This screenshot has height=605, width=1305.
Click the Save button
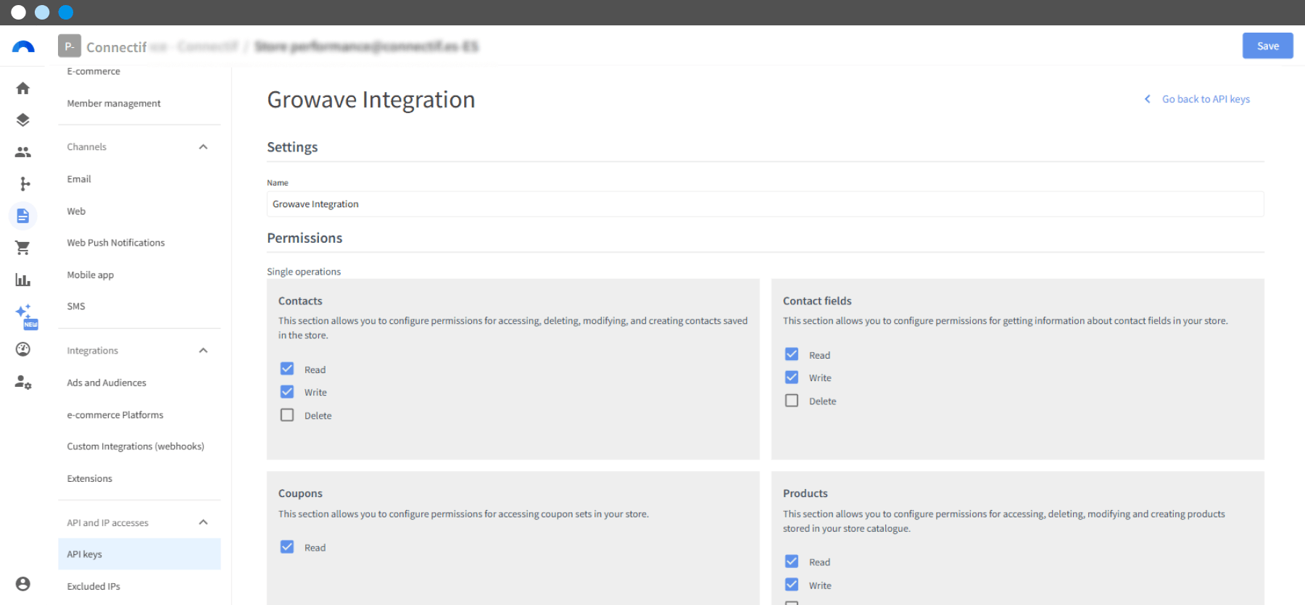coord(1268,46)
